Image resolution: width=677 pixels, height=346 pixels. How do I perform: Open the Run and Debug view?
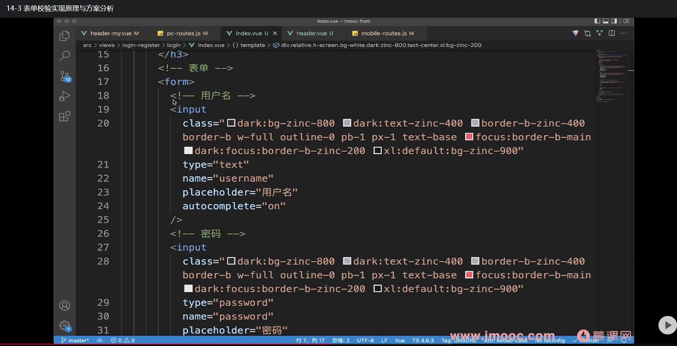click(x=64, y=96)
